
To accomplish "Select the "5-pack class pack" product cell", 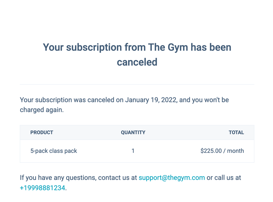I will [54, 151].
